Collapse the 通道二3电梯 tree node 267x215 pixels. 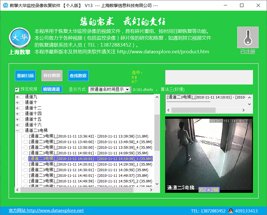point(17,131)
